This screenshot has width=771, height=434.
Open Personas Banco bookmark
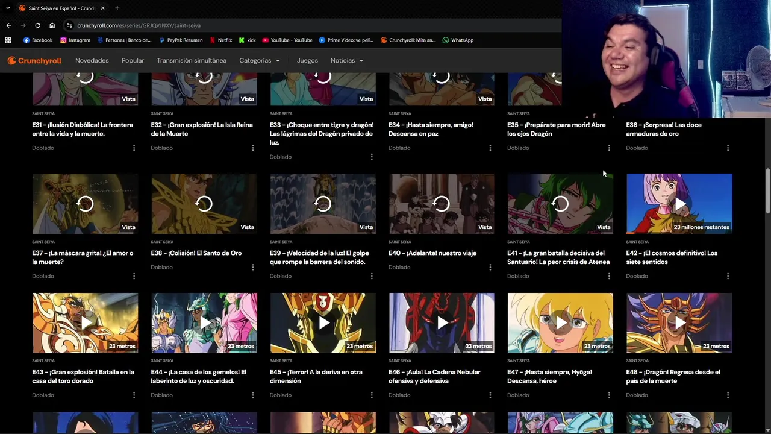(x=124, y=40)
